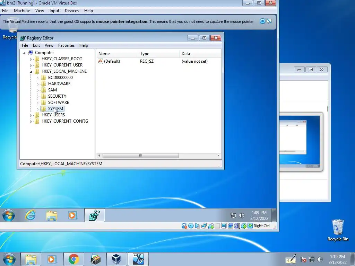Screen dimensions: 355x266
Task: Click the guest volume speaker icon
Action: pyautogui.click(x=242, y=215)
